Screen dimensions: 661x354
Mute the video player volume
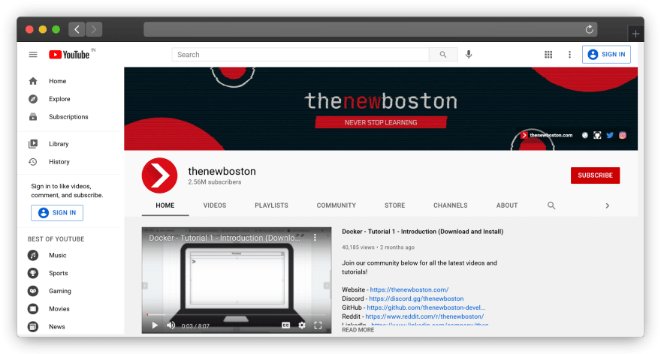pyautogui.click(x=171, y=325)
